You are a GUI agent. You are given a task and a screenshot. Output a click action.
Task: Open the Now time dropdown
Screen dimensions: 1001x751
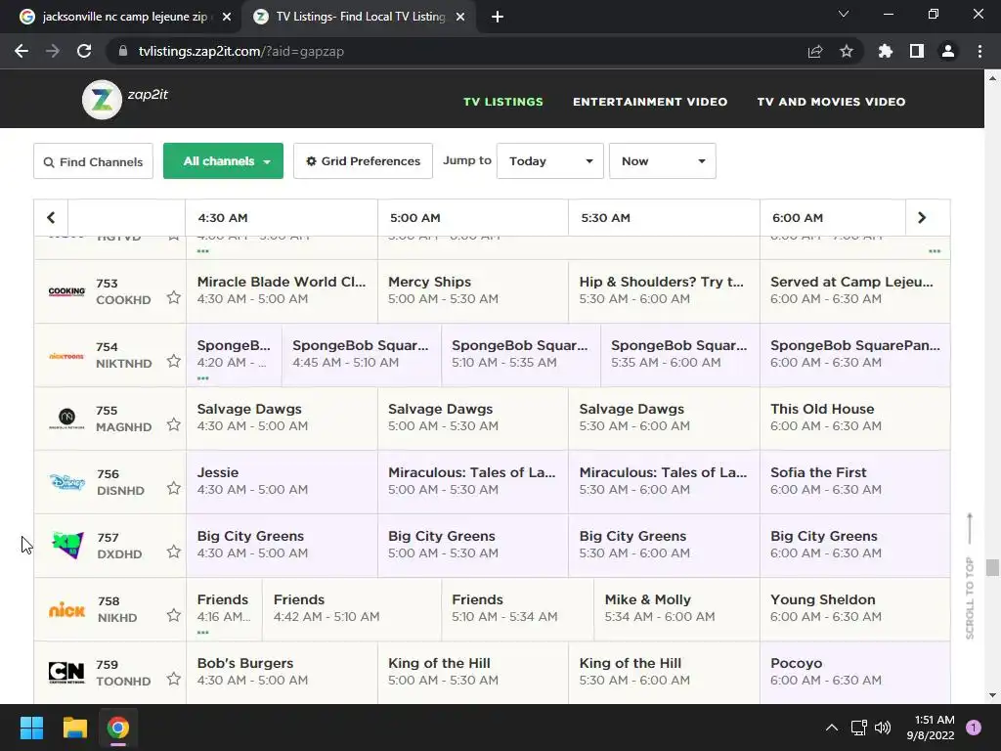click(x=663, y=161)
